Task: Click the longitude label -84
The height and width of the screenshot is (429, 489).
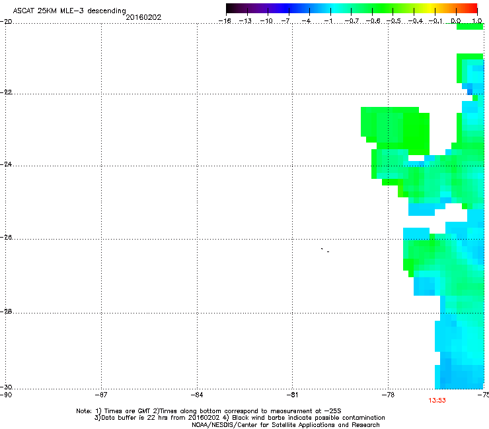Action: pos(197,395)
